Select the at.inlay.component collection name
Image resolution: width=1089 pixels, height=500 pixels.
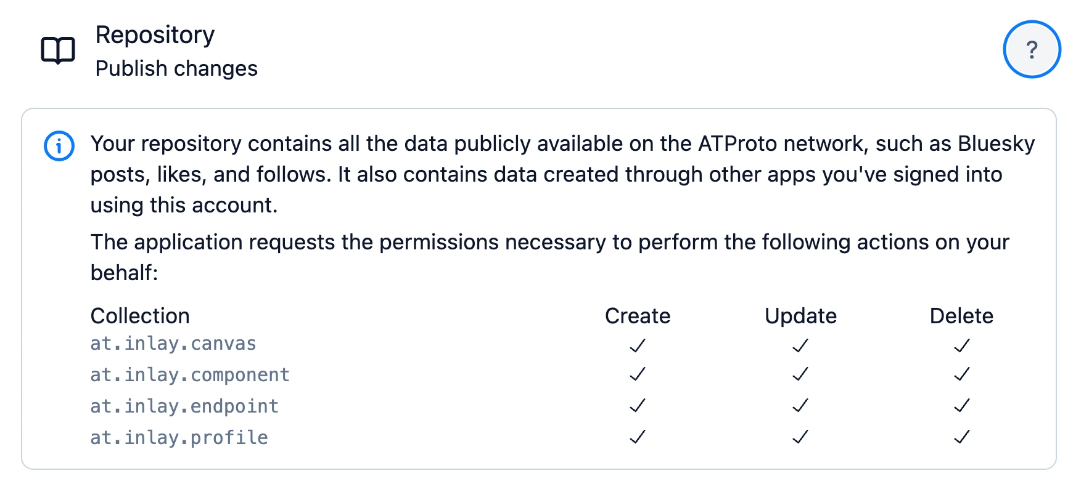[190, 375]
